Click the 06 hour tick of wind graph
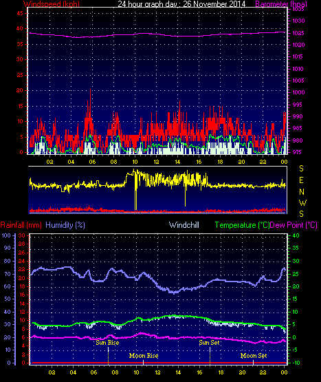 coord(92,162)
